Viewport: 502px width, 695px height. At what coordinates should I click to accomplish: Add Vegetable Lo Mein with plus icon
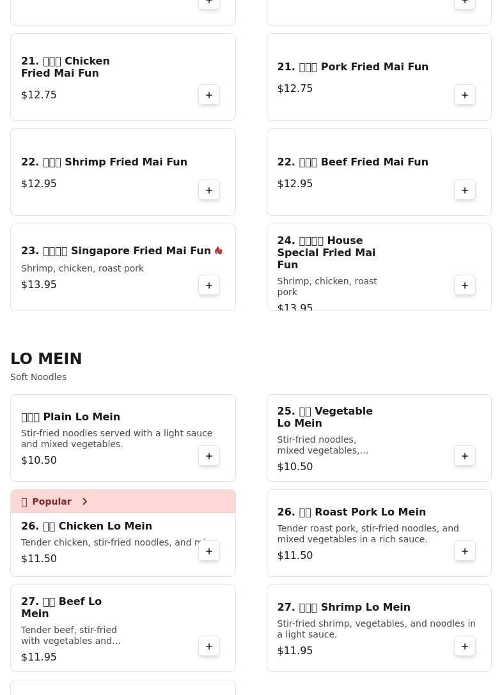point(465,456)
